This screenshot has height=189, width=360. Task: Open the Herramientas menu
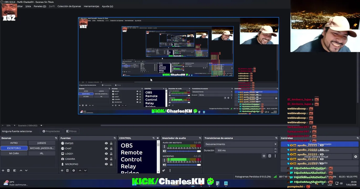pos(91,6)
